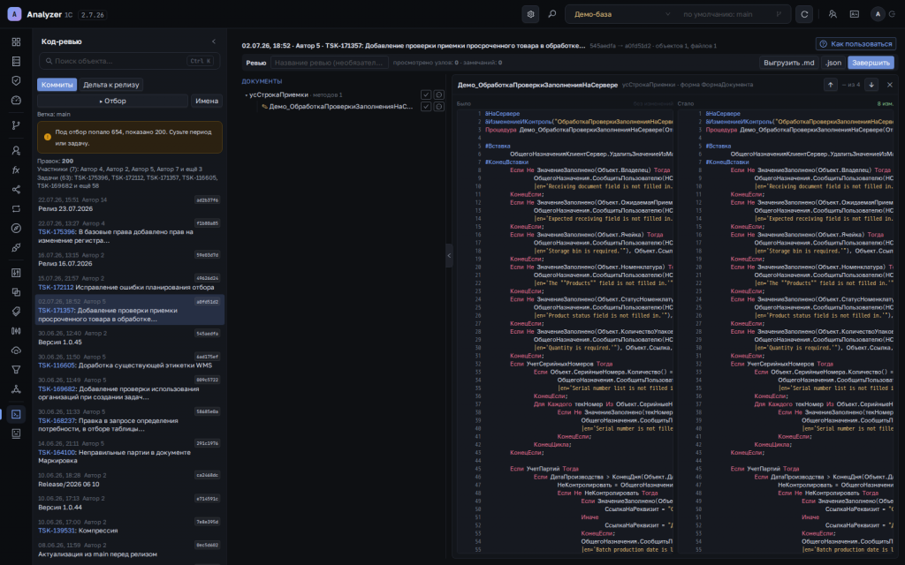This screenshot has height=565, width=905.
Task: Select the Демо_ОбработкаПроверкиЗаполненияНаС tree item
Action: point(340,107)
